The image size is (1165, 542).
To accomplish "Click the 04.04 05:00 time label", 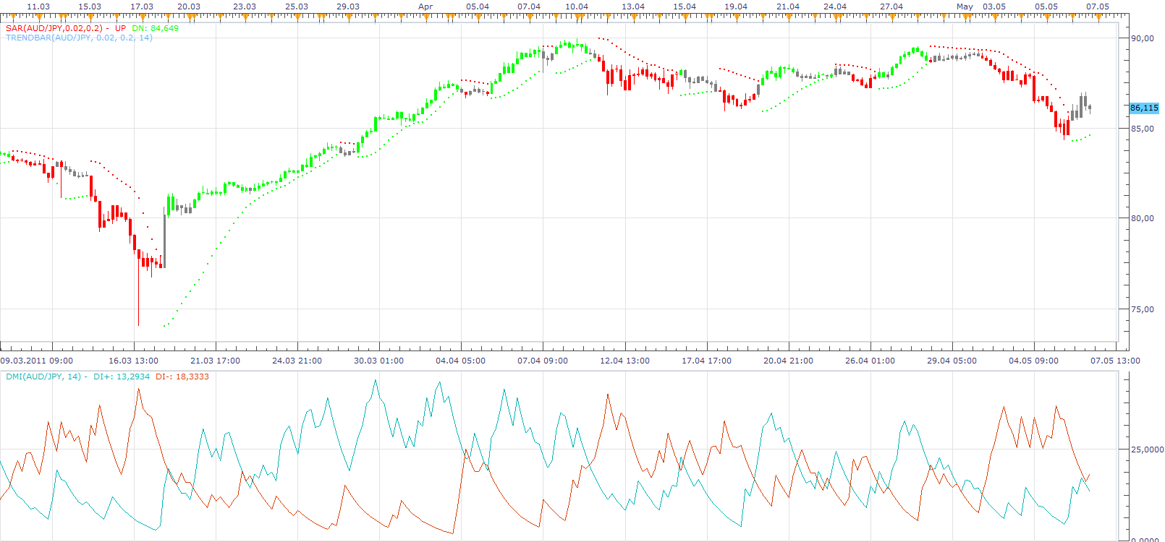I will coord(460,361).
